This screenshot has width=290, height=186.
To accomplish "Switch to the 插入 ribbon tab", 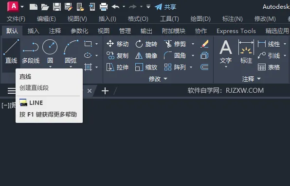I will click(34, 31).
